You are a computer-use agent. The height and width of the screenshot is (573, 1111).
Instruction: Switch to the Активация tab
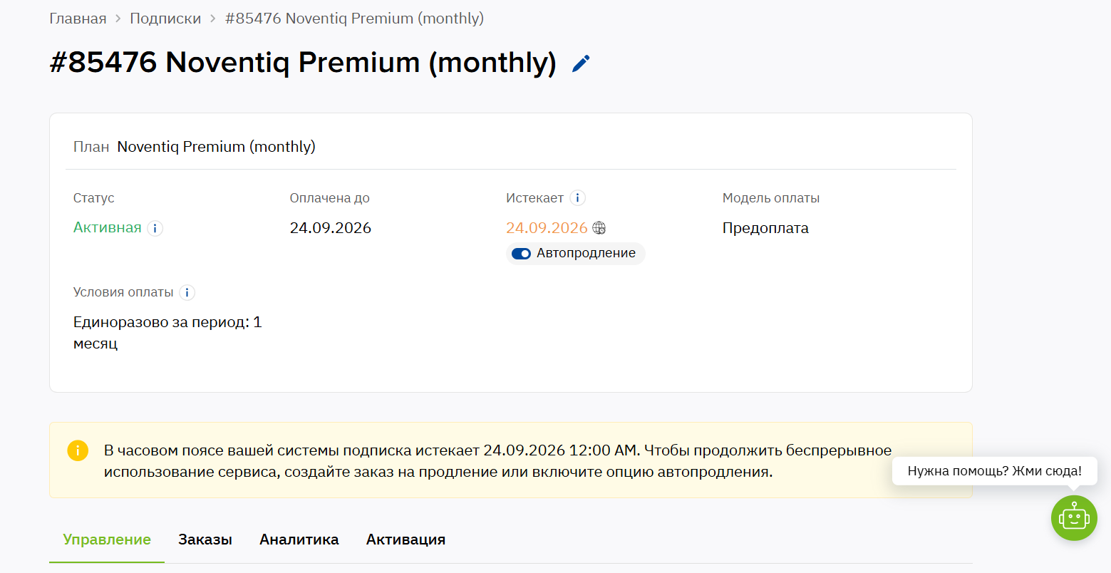[406, 540]
